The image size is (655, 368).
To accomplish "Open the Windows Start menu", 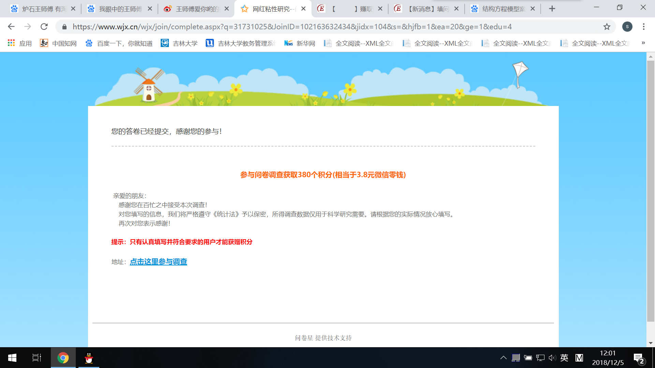I will [x=12, y=358].
